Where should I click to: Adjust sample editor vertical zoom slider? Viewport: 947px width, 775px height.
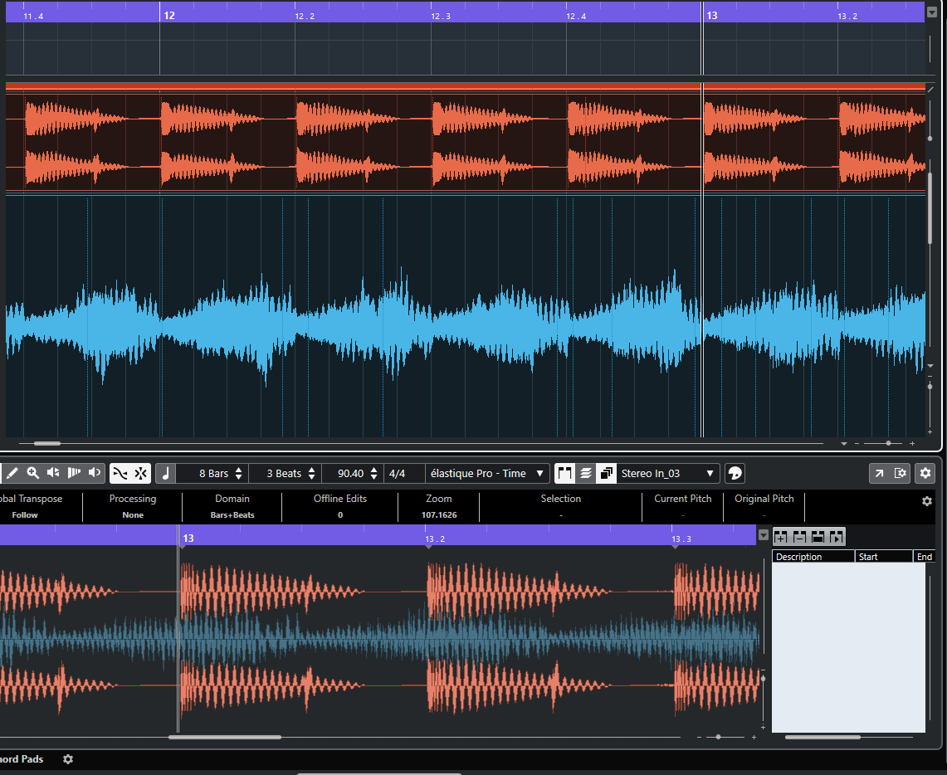coord(763,679)
